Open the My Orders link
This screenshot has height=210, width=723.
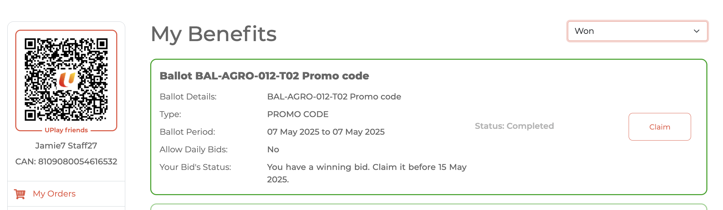54,194
